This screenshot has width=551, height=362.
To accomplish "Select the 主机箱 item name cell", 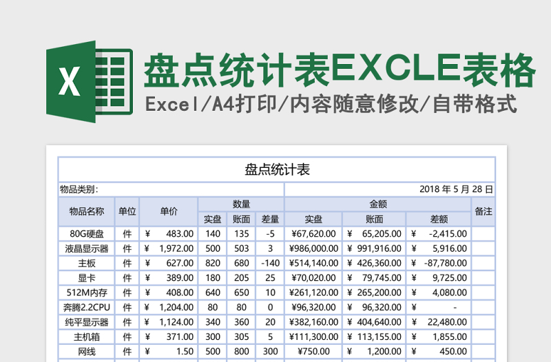I will (x=87, y=337).
